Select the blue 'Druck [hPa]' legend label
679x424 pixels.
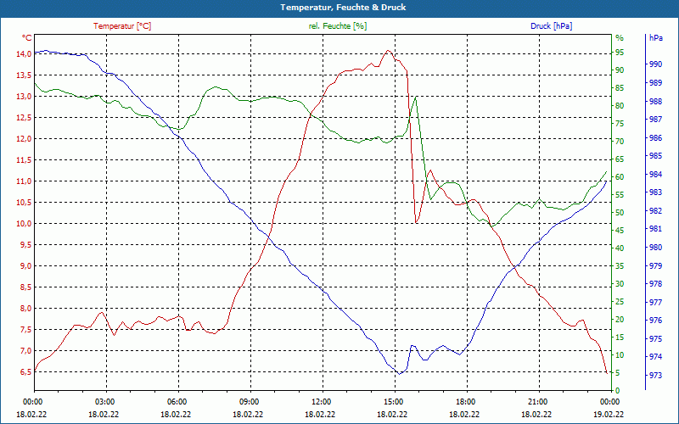(551, 26)
